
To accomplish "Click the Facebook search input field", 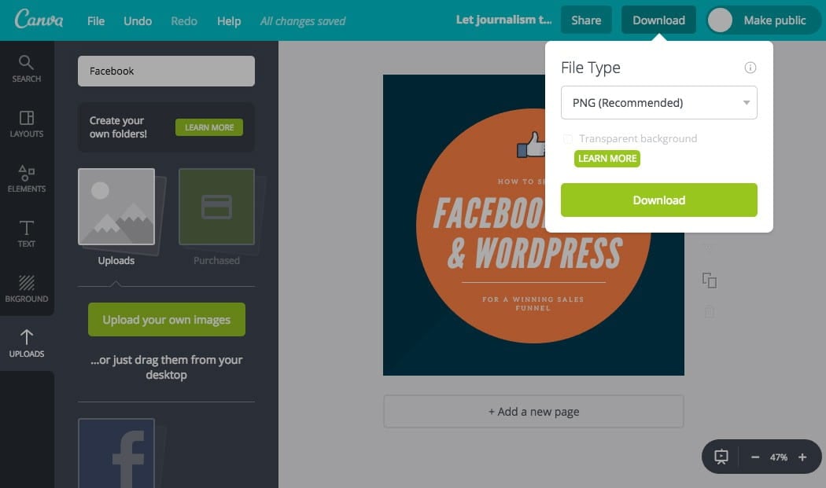I will point(166,71).
